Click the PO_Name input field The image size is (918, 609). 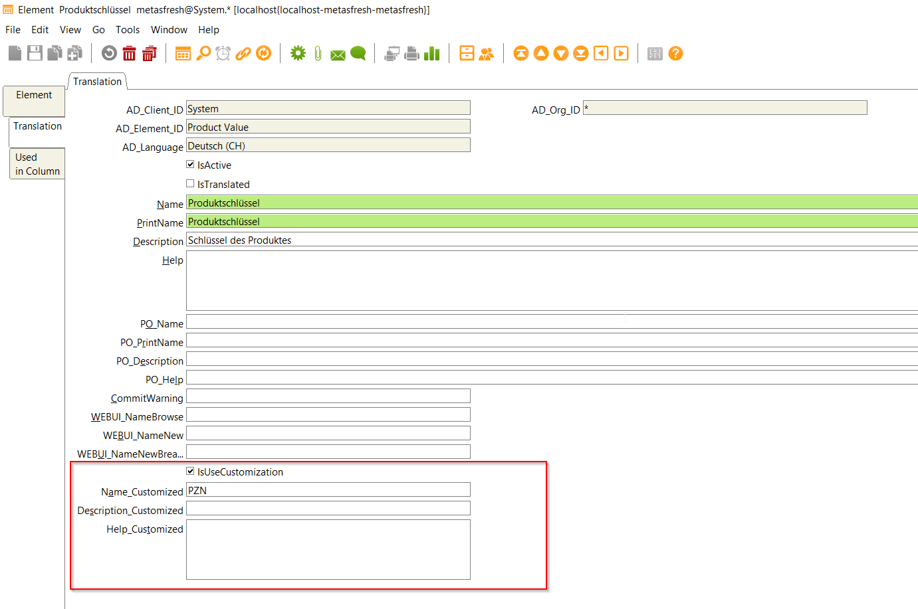pos(552,322)
